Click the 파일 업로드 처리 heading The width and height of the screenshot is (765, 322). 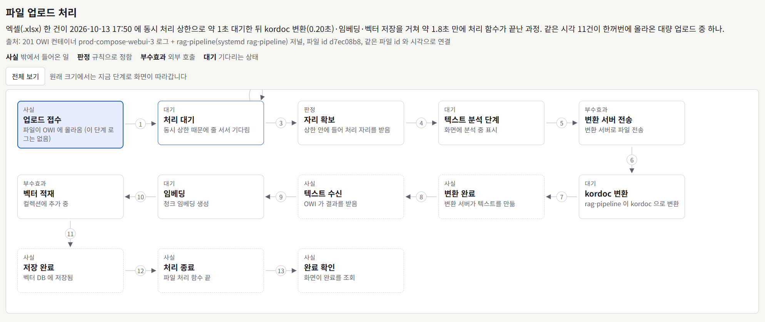41,13
